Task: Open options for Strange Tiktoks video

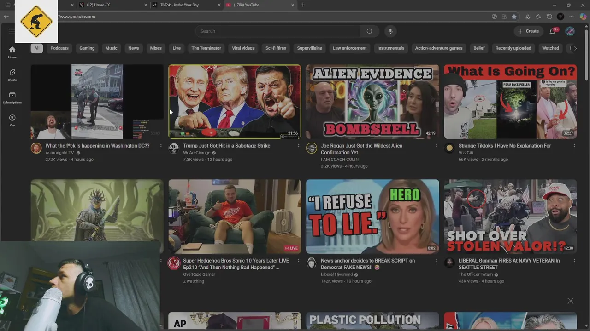Action: [574, 146]
